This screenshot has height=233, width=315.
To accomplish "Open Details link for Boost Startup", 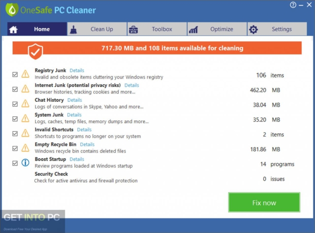I will click(x=77, y=159).
